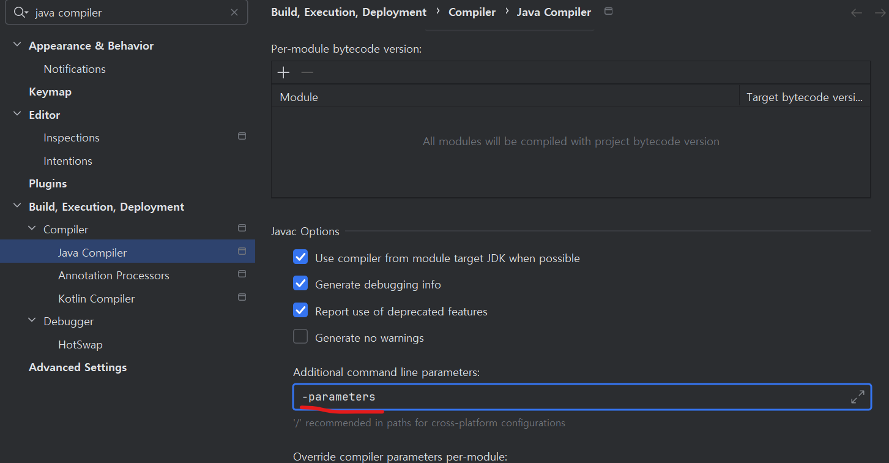Click the 'Compiler' tree label

pyautogui.click(x=65, y=230)
